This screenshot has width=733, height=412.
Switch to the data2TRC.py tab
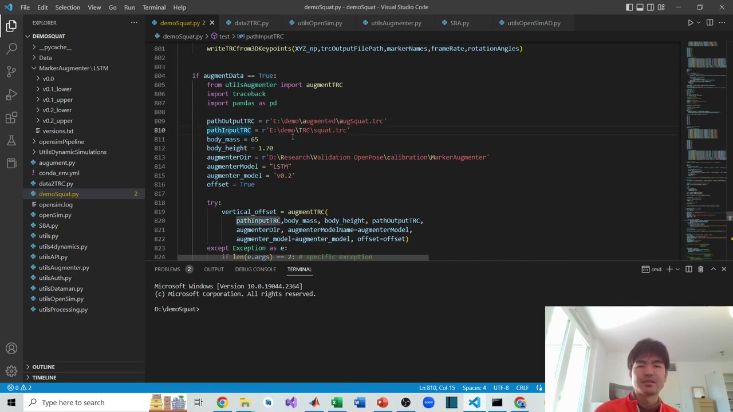(x=251, y=23)
